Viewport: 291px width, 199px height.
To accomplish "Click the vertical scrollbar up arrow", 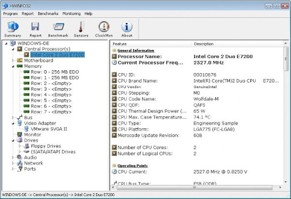I will [x=286, y=44].
